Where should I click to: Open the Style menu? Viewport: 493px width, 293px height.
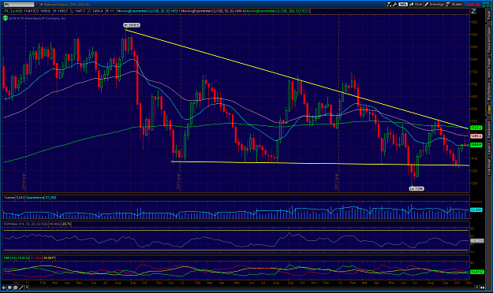pos(416,5)
